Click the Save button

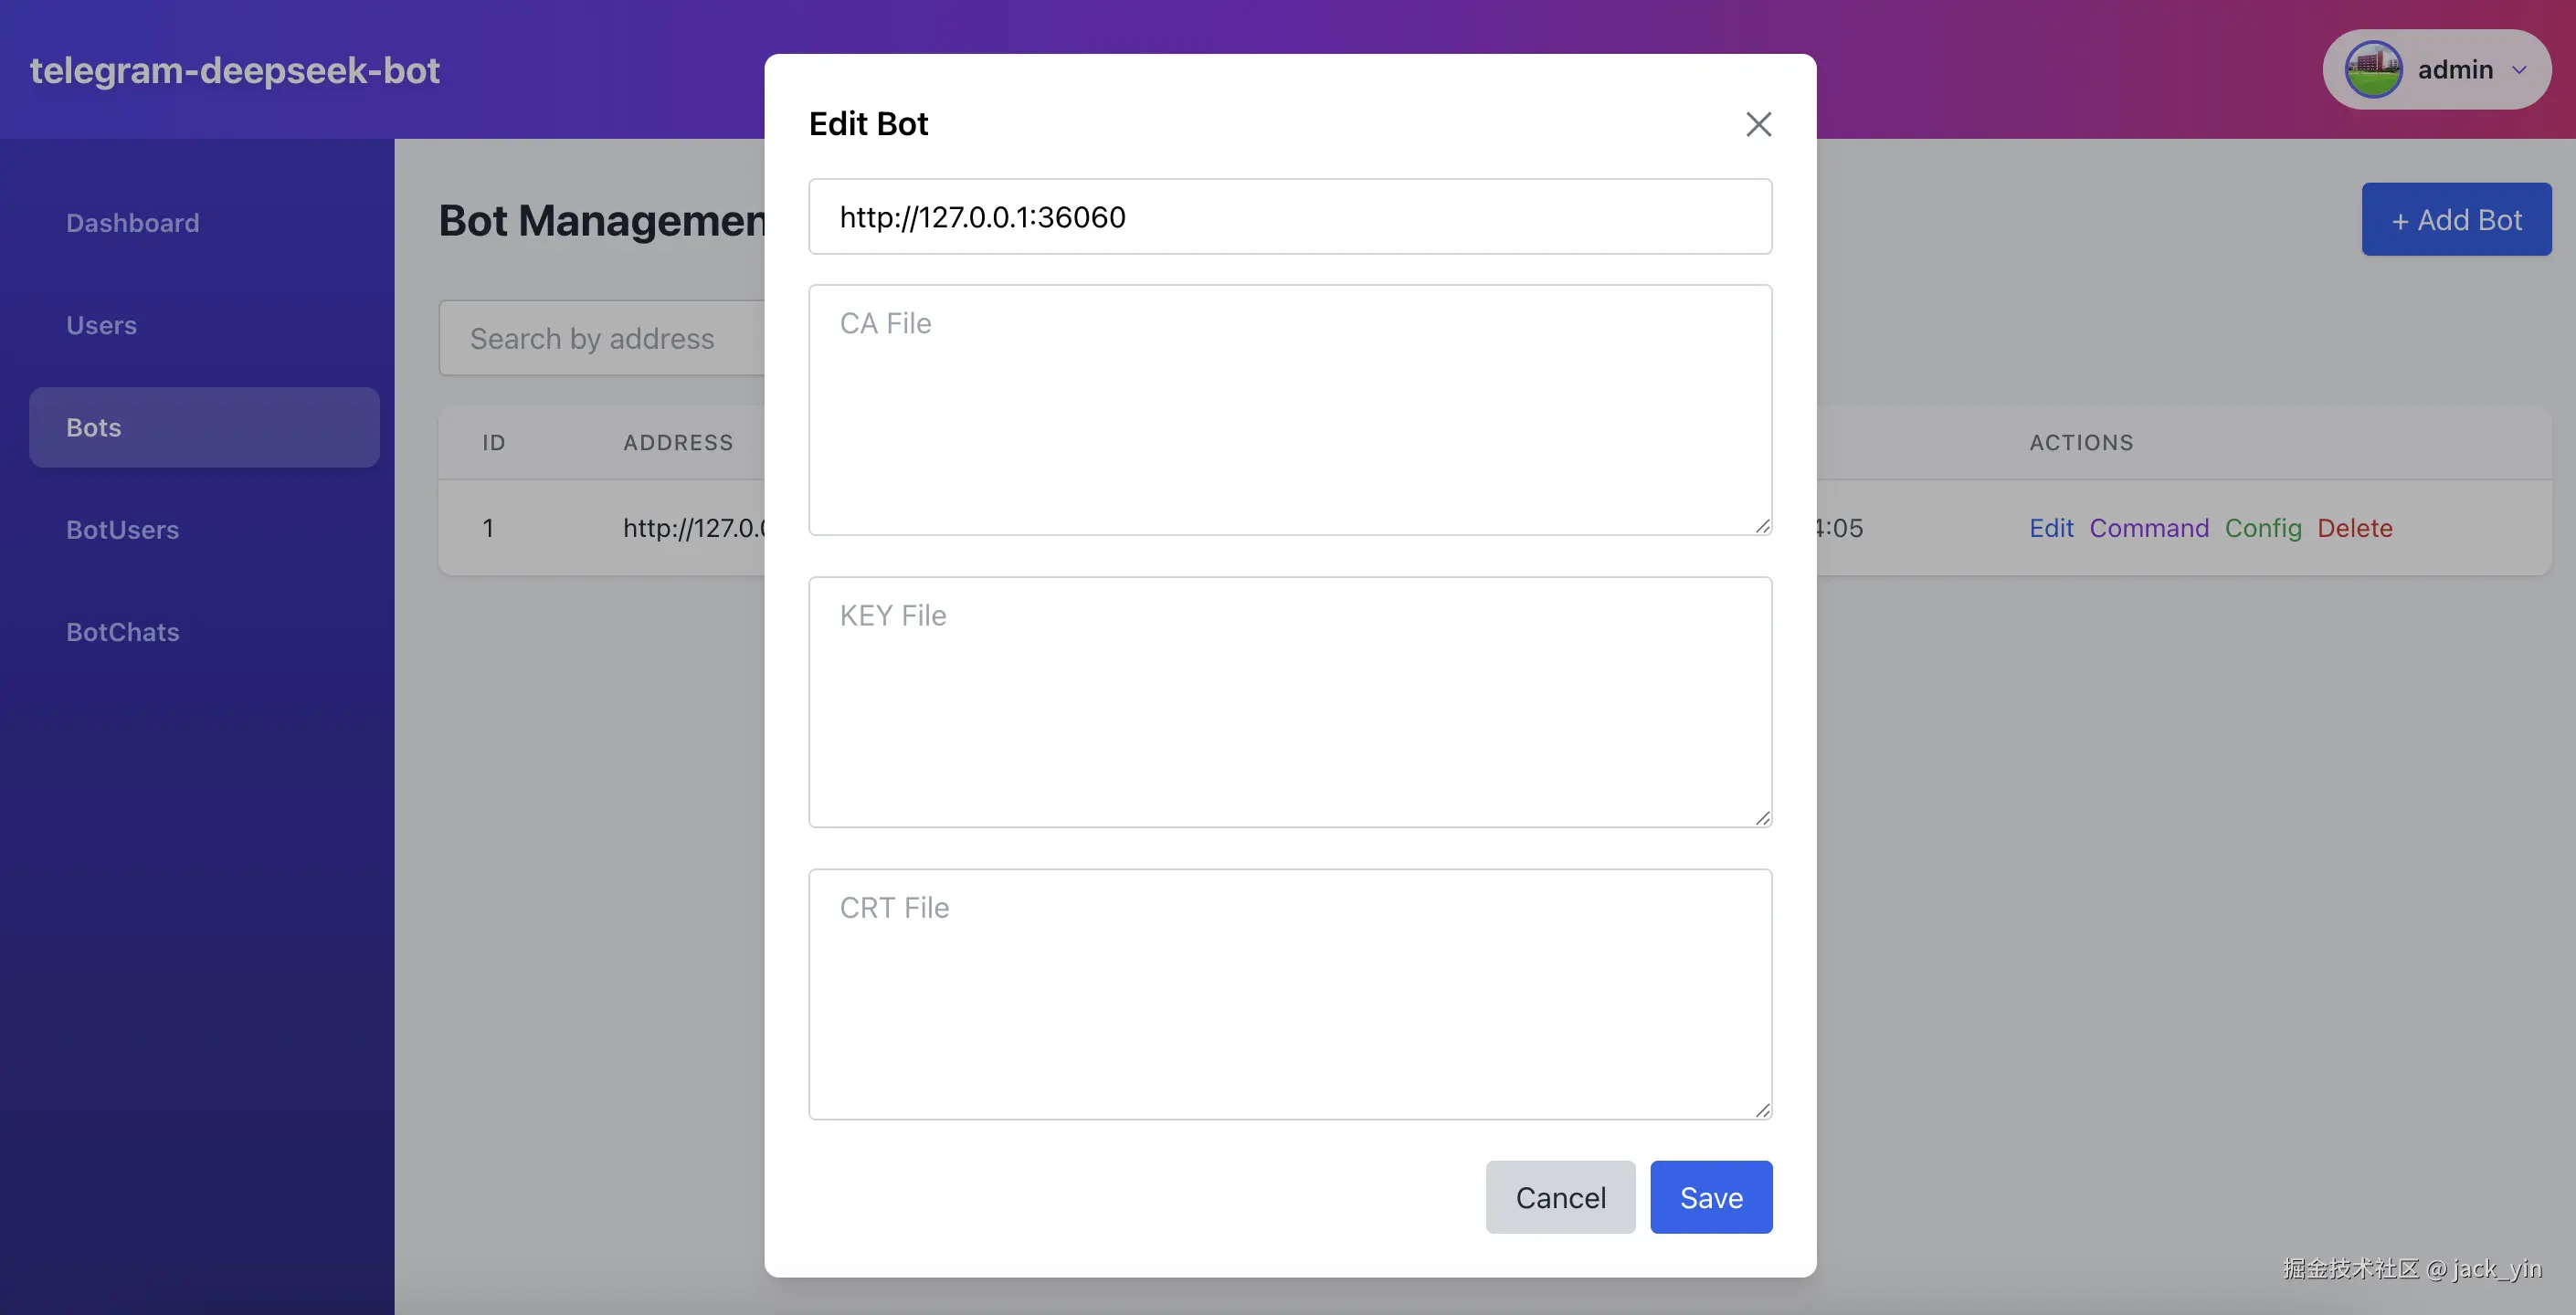tap(1710, 1197)
